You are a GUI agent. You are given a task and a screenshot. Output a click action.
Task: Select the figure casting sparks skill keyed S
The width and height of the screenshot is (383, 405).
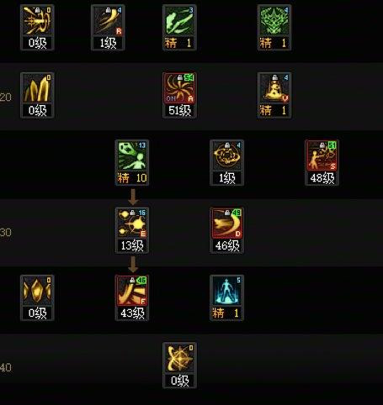pos(322,155)
